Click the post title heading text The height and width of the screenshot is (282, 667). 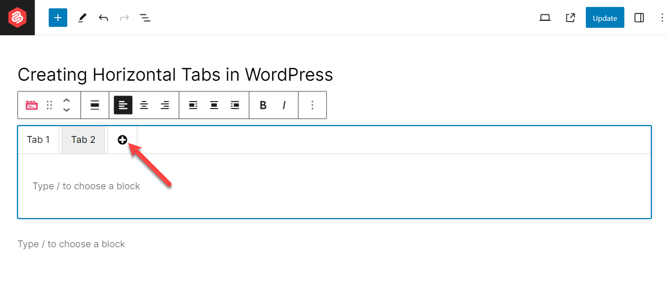175,75
